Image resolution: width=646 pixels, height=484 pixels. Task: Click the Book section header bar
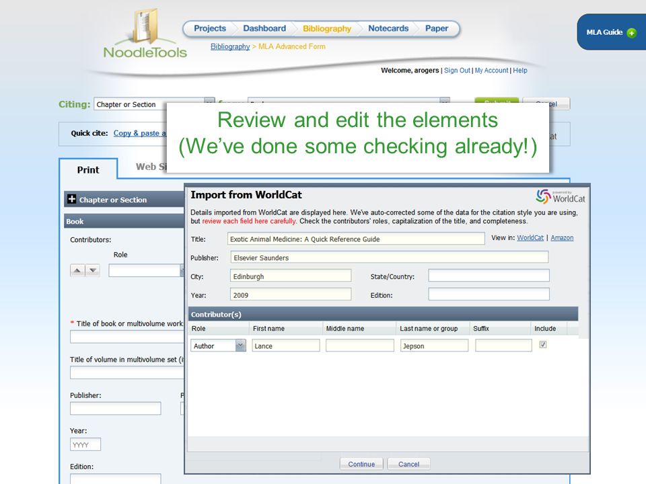(124, 221)
